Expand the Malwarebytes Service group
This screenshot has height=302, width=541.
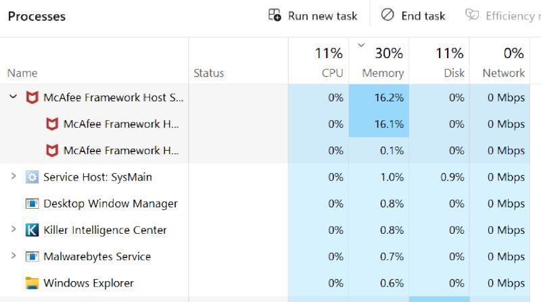point(13,257)
